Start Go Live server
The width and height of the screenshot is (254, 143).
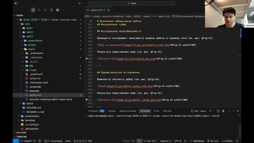pos(213,141)
